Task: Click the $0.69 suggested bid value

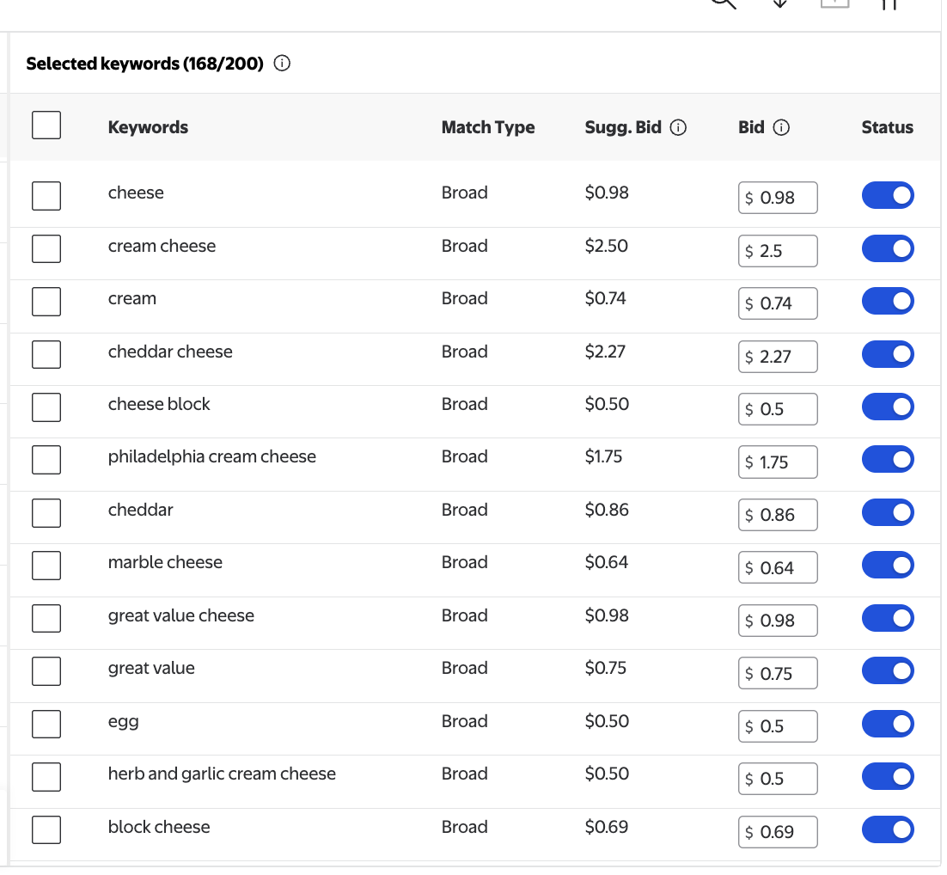Action: tap(607, 827)
